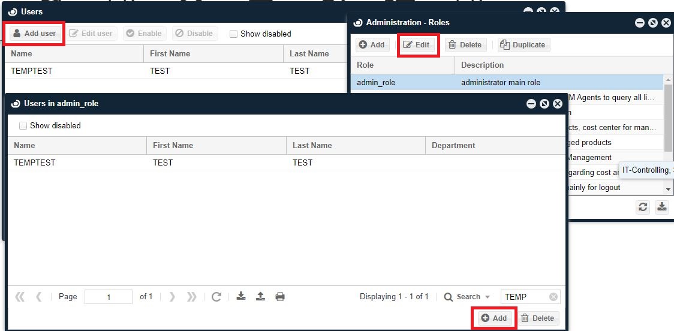Delete the selected role in Roles window
Image resolution: width=674 pixels, height=331 pixels.
coord(465,45)
